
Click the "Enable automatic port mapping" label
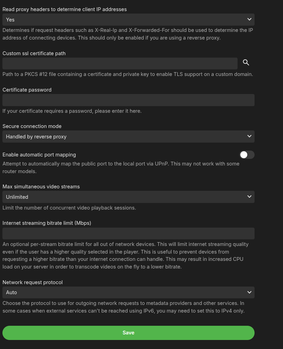39,155
